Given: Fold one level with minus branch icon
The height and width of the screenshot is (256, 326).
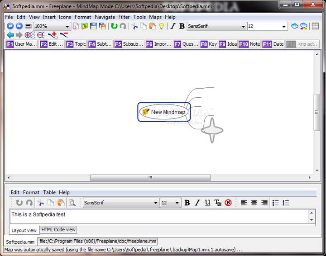Looking at the screenshot, I should [x=64, y=35].
